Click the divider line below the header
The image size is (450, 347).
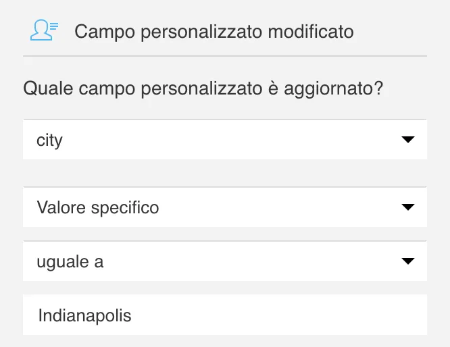click(225, 56)
